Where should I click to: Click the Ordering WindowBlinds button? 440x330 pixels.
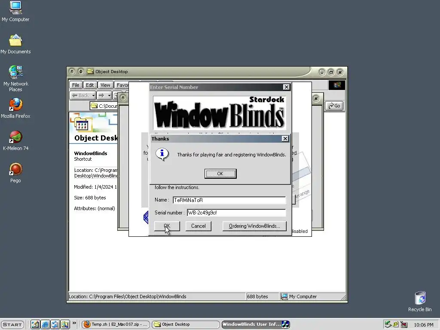[x=254, y=226]
